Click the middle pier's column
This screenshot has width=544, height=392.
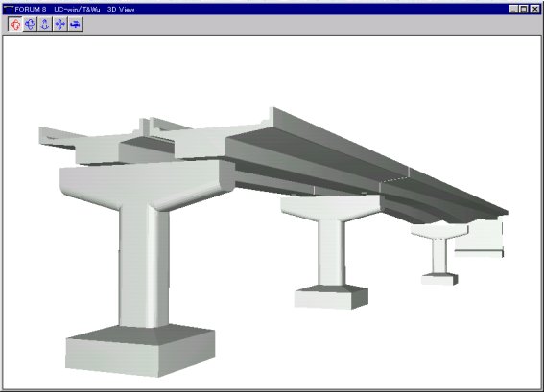pos(331,253)
